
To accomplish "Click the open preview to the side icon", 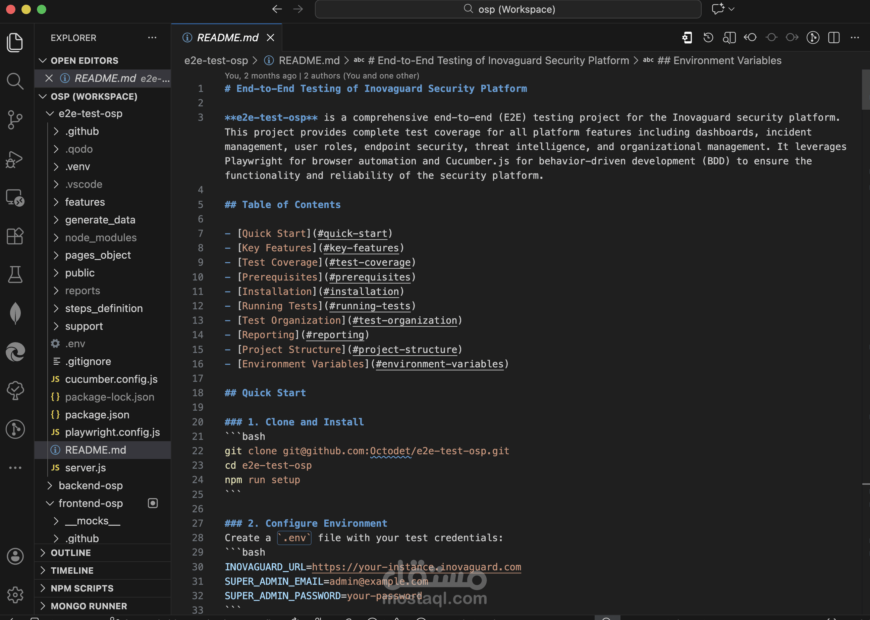I will 729,38.
